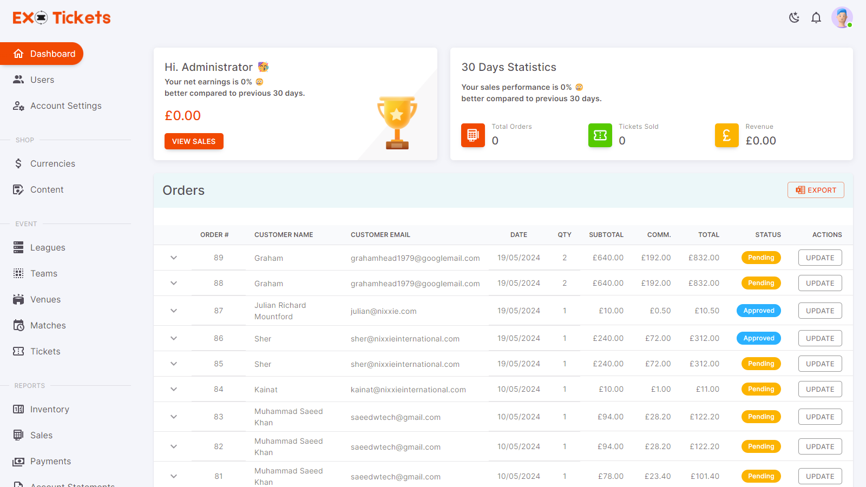Select the Currencies dollar icon
The image size is (866, 487).
(x=18, y=163)
